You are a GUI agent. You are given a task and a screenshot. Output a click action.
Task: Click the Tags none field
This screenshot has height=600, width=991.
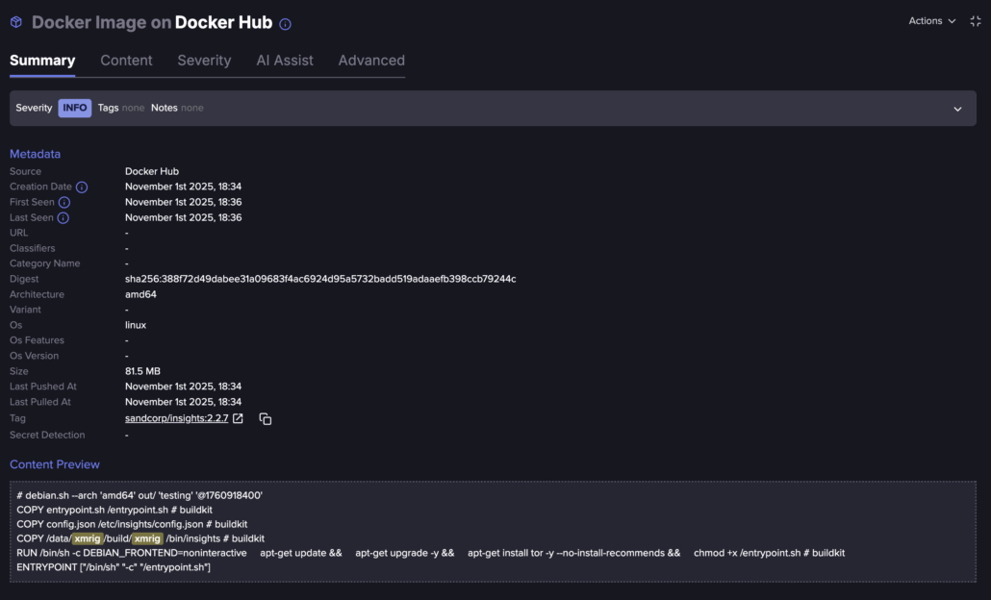[x=121, y=109]
